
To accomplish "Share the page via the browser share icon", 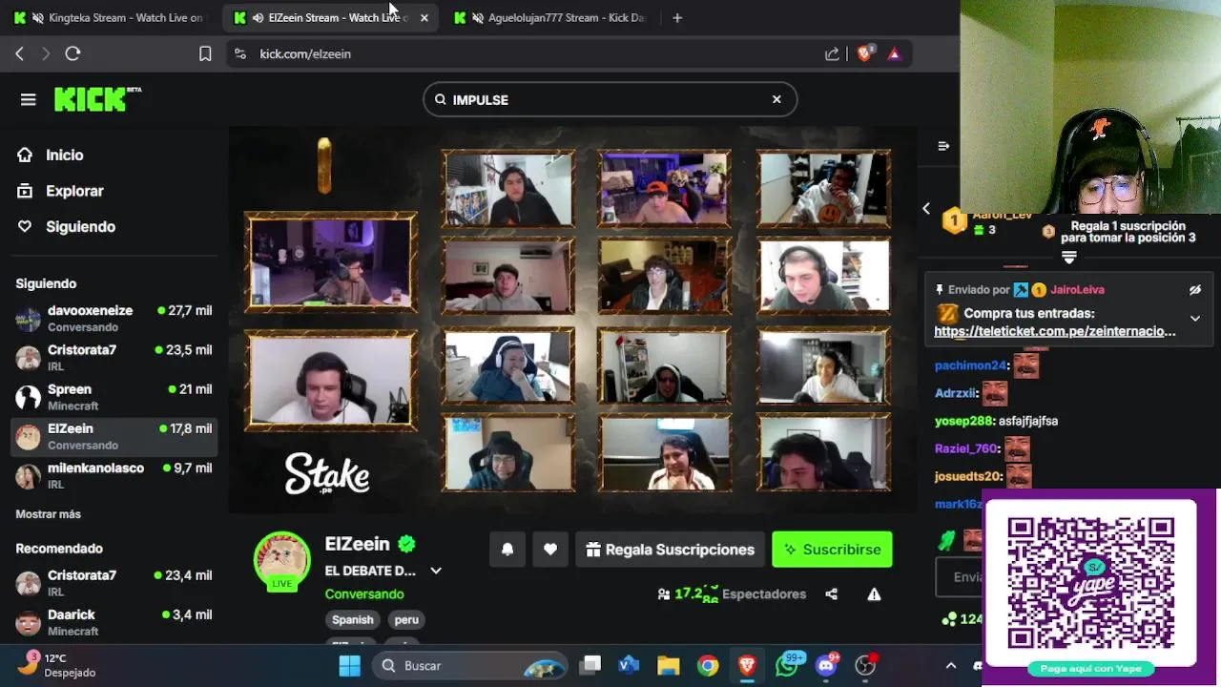I will point(832,53).
